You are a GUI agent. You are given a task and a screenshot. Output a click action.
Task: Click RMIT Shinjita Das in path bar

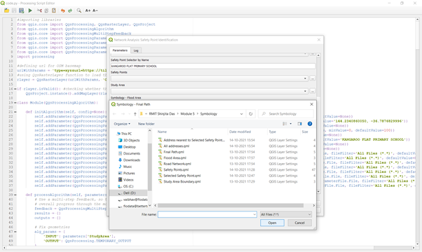point(162,114)
